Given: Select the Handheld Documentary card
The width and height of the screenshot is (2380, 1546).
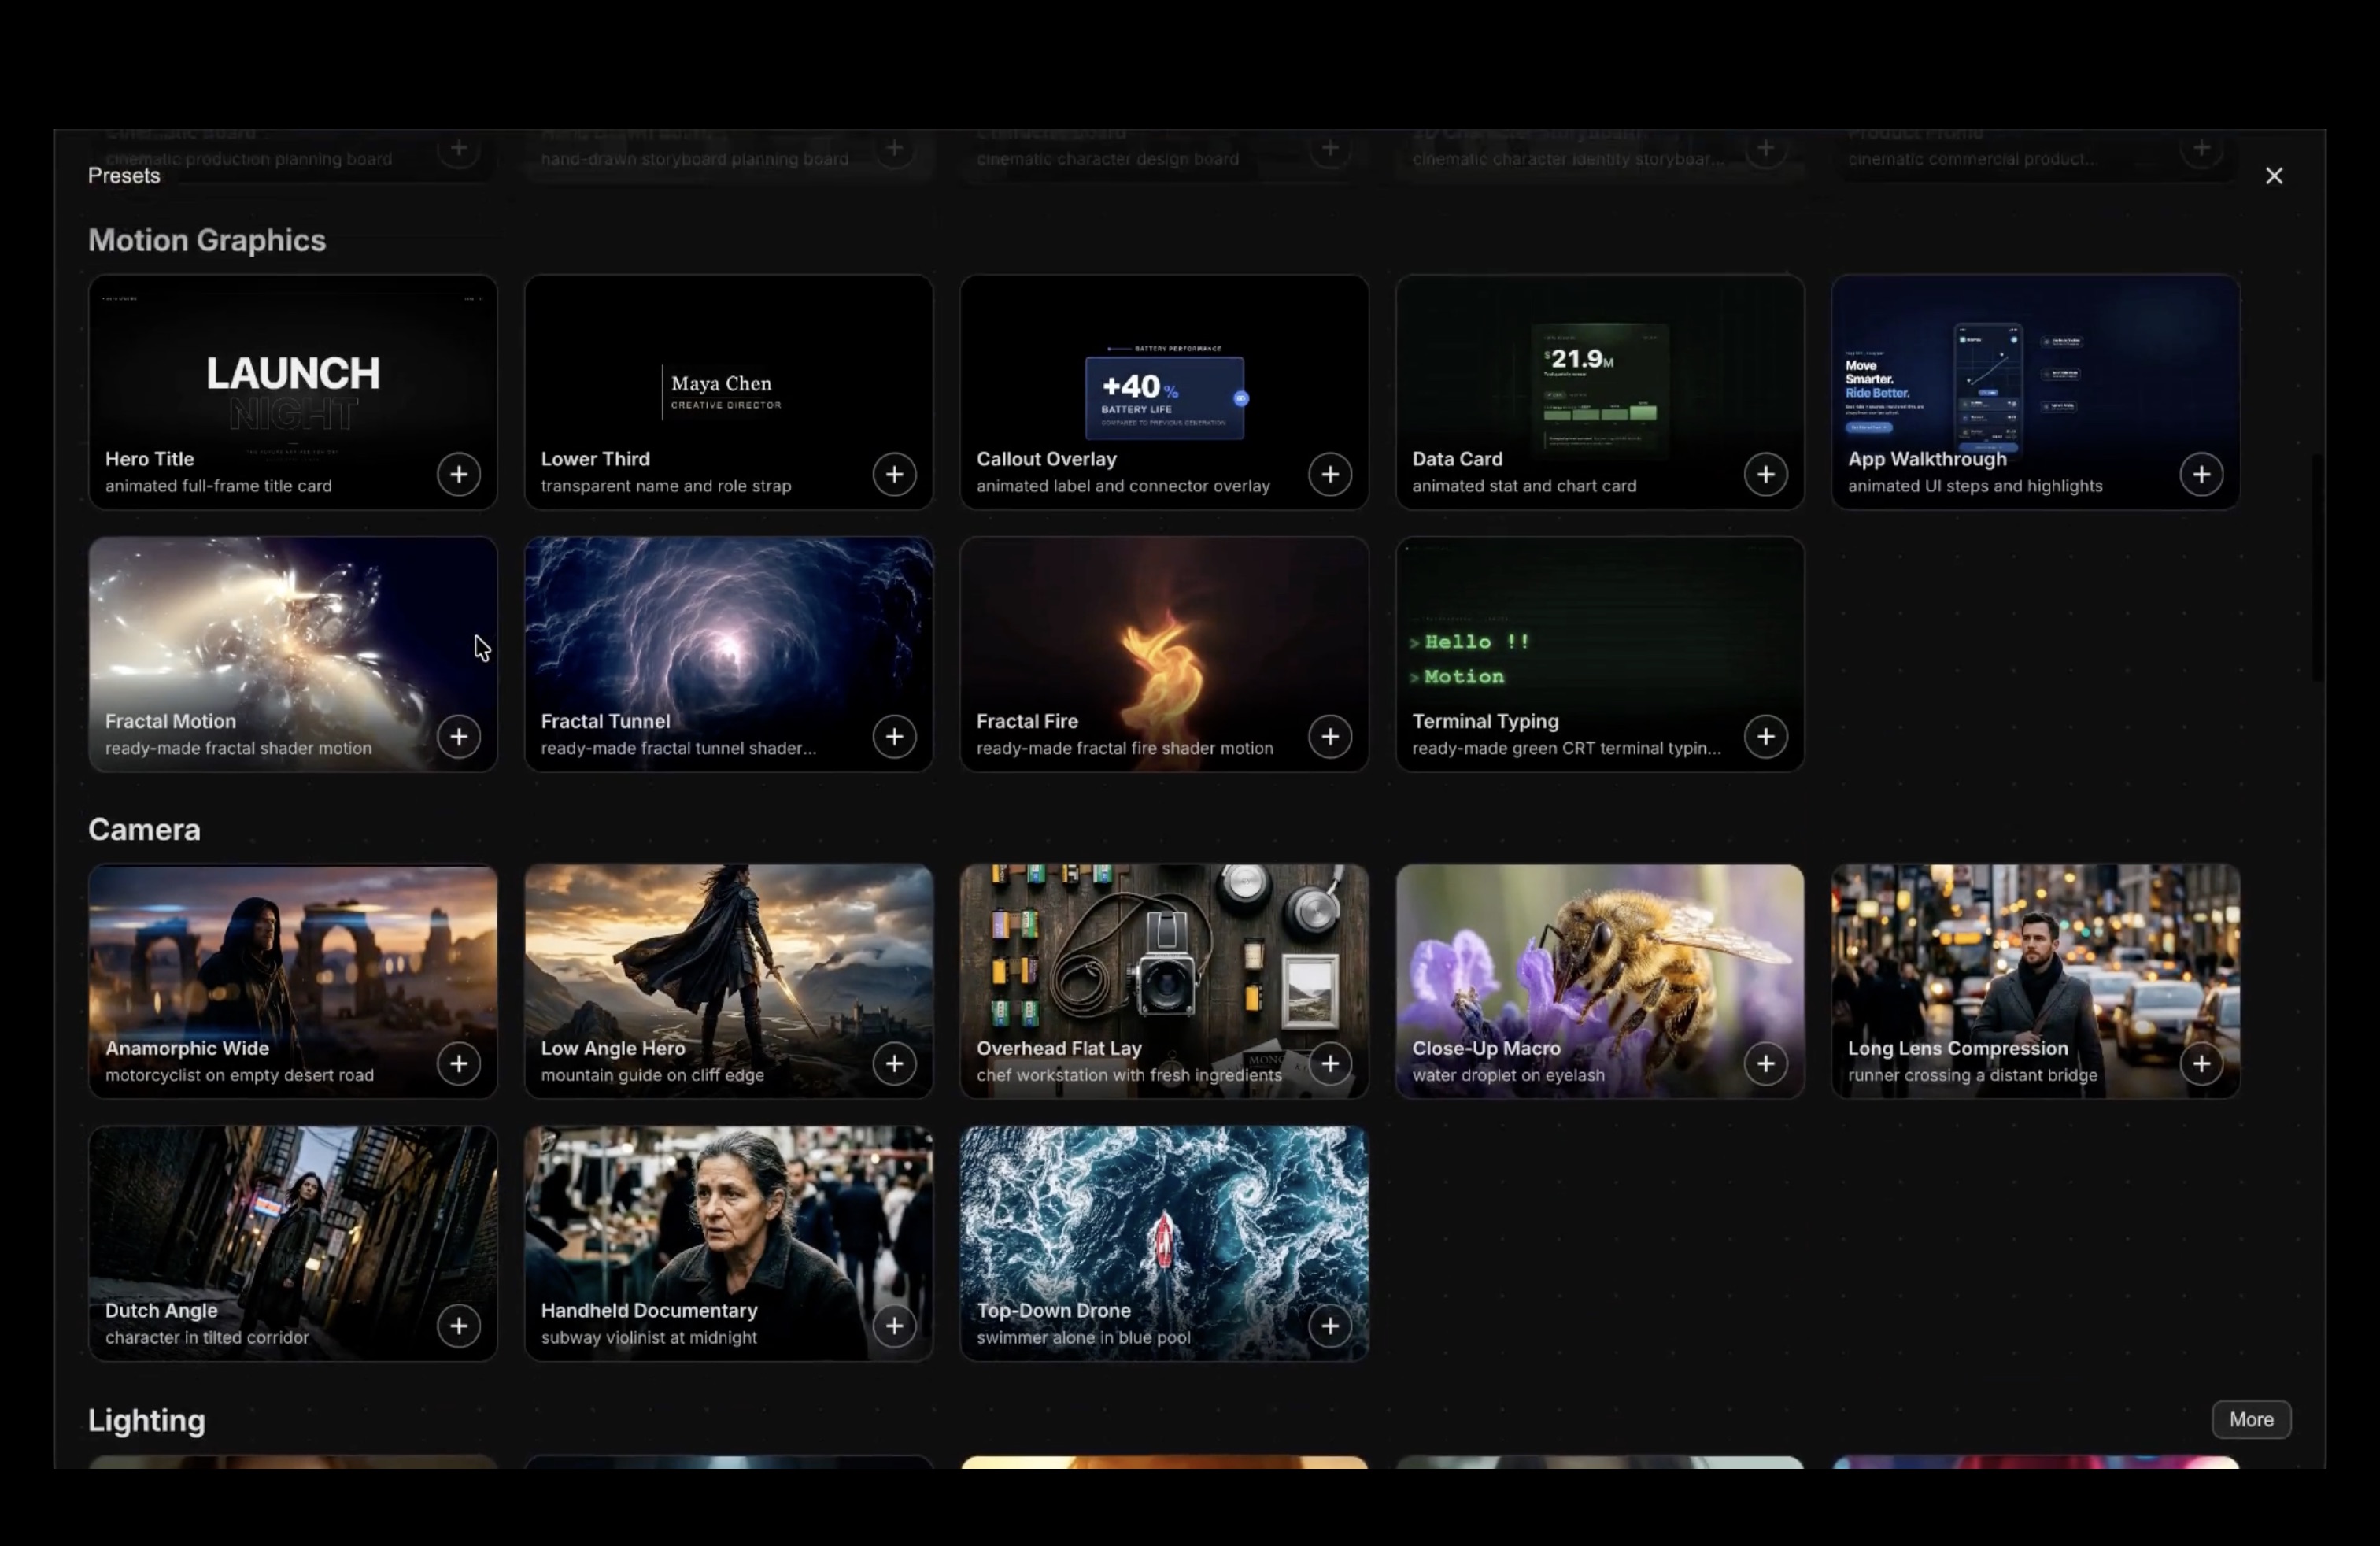Looking at the screenshot, I should coord(729,1243).
